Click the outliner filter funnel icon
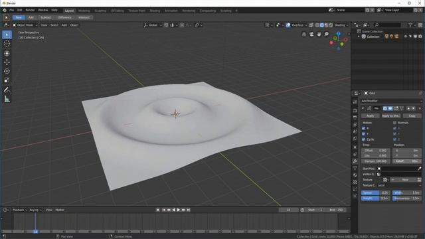The height and width of the screenshot is (239, 425). point(410,25)
